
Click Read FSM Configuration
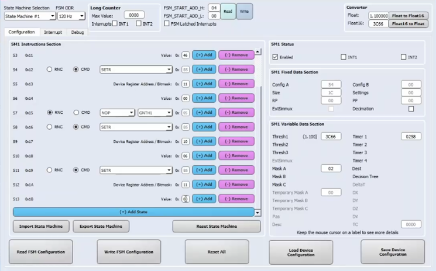pos(41,252)
